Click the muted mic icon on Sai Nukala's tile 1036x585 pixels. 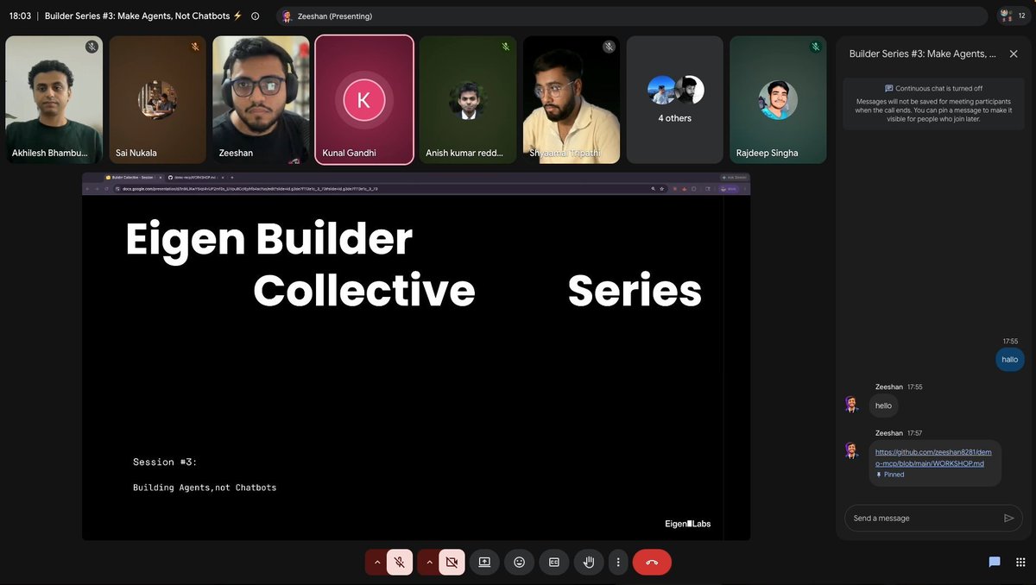(x=195, y=47)
